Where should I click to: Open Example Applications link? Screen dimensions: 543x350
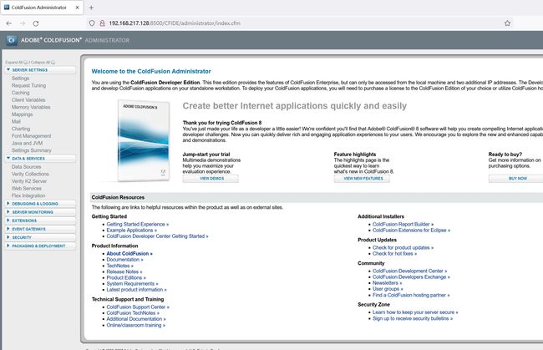tap(132, 231)
